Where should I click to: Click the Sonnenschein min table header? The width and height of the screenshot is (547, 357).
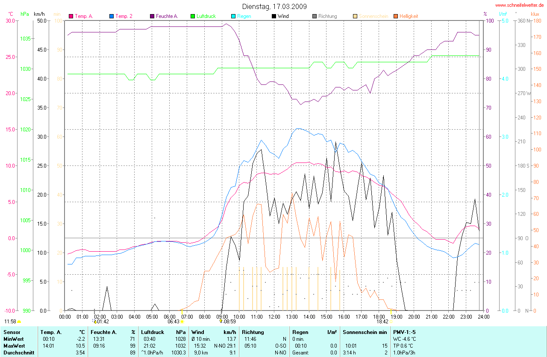[x=365, y=332]
